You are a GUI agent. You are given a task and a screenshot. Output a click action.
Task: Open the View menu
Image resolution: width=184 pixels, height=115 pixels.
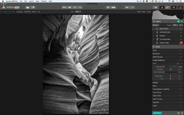pos(37,1)
